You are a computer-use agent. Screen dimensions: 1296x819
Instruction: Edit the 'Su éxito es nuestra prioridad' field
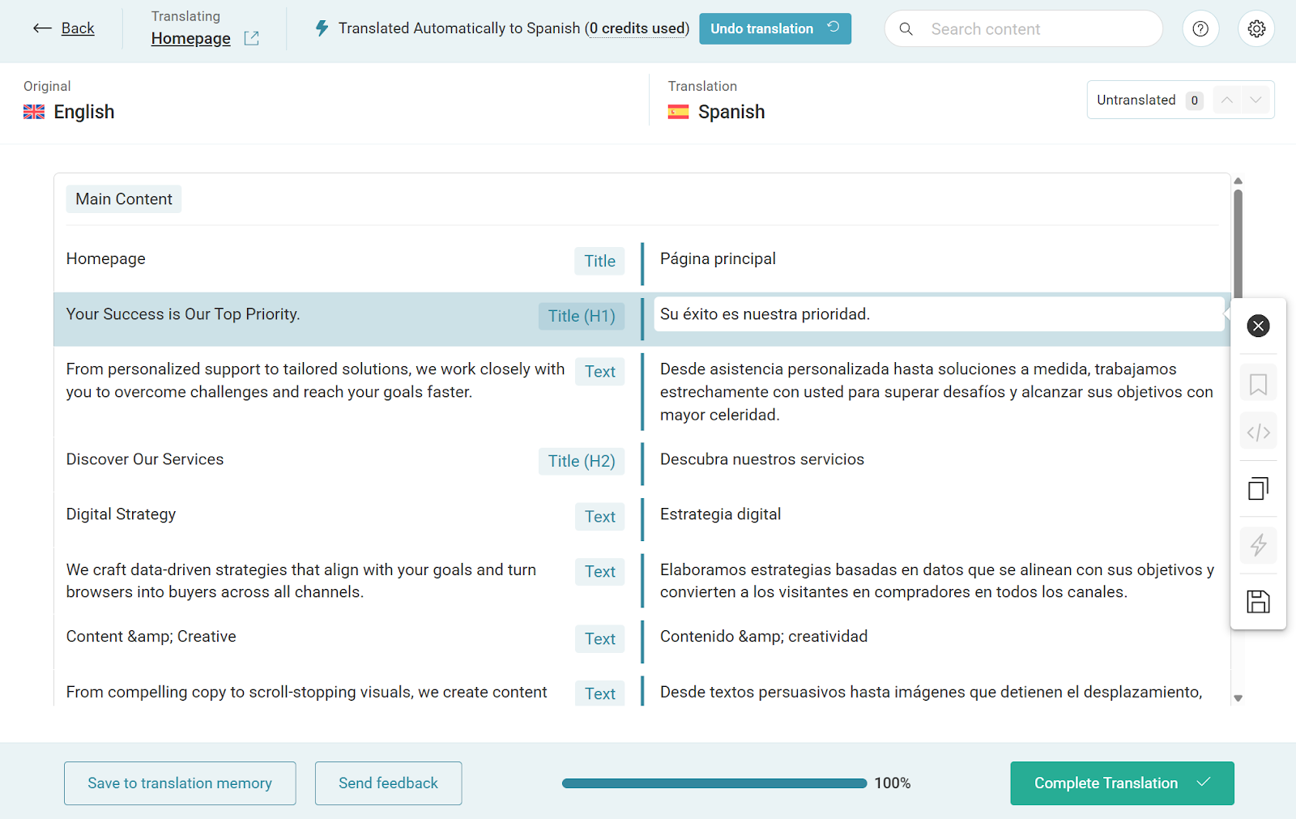click(x=938, y=314)
